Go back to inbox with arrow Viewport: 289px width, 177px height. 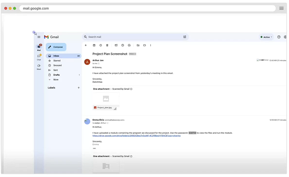coord(86,45)
